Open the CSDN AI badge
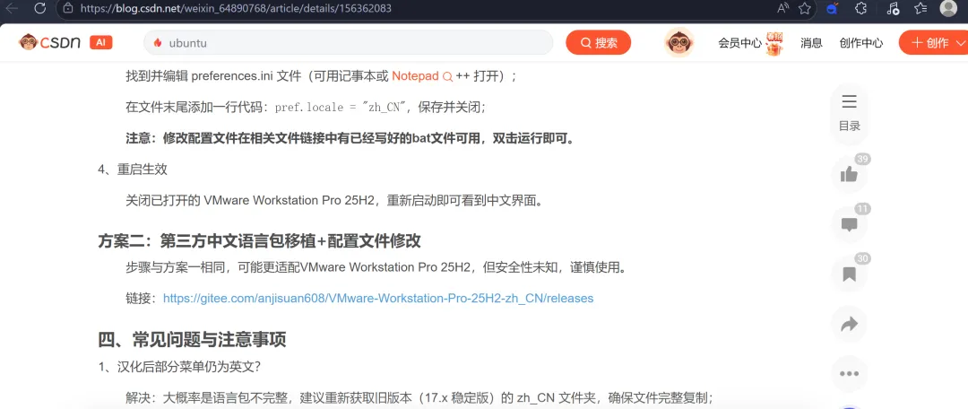Image resolution: width=968 pixels, height=409 pixels. pos(101,42)
